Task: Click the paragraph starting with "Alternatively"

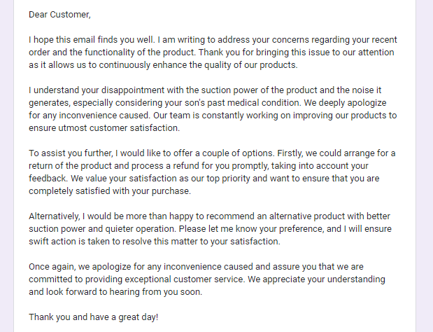Action: click(x=210, y=229)
